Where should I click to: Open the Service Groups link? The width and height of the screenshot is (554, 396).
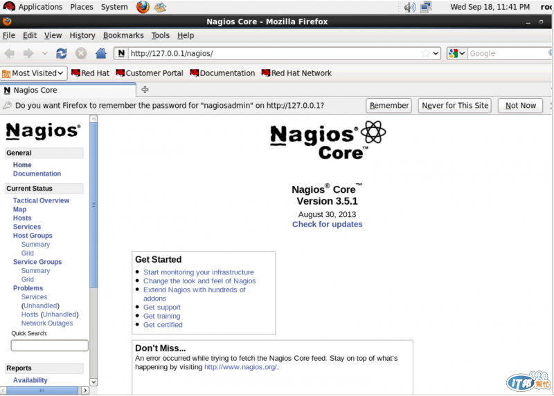click(x=37, y=262)
